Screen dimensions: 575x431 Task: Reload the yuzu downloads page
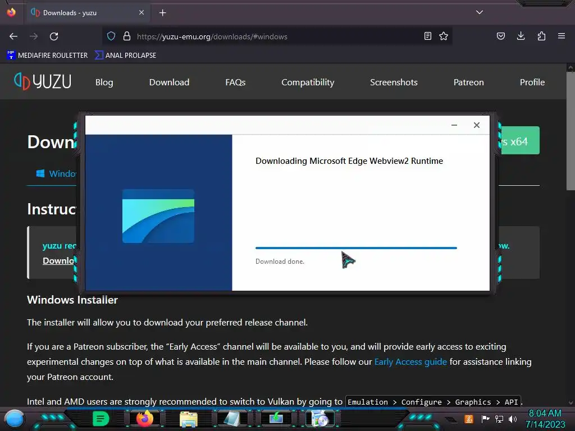coord(54,36)
